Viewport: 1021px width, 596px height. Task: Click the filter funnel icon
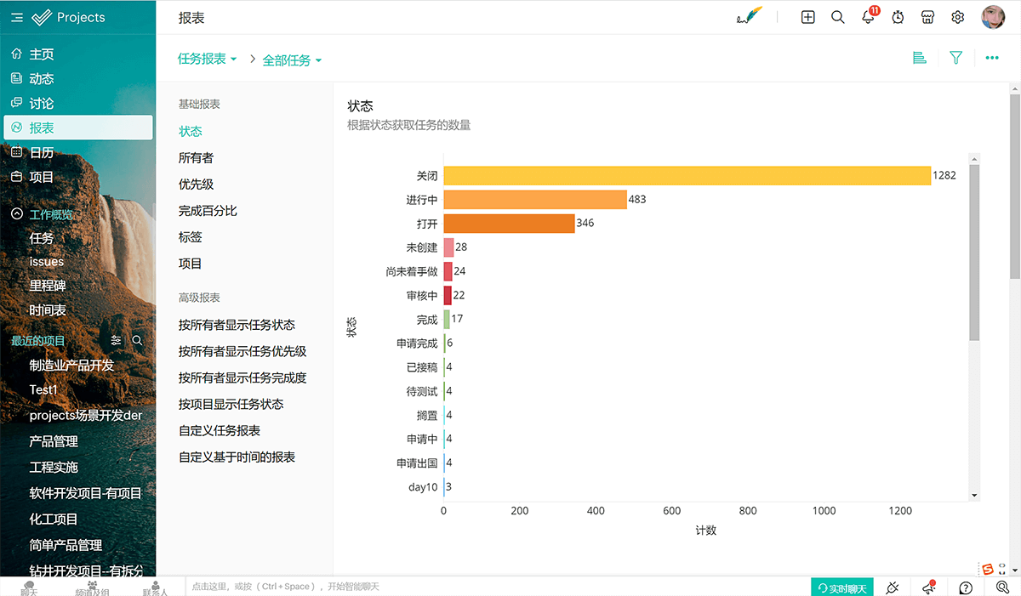(x=955, y=58)
